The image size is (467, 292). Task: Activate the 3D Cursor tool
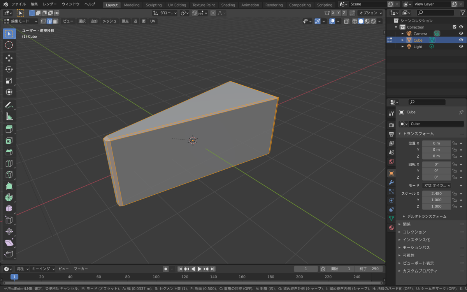click(x=9, y=45)
